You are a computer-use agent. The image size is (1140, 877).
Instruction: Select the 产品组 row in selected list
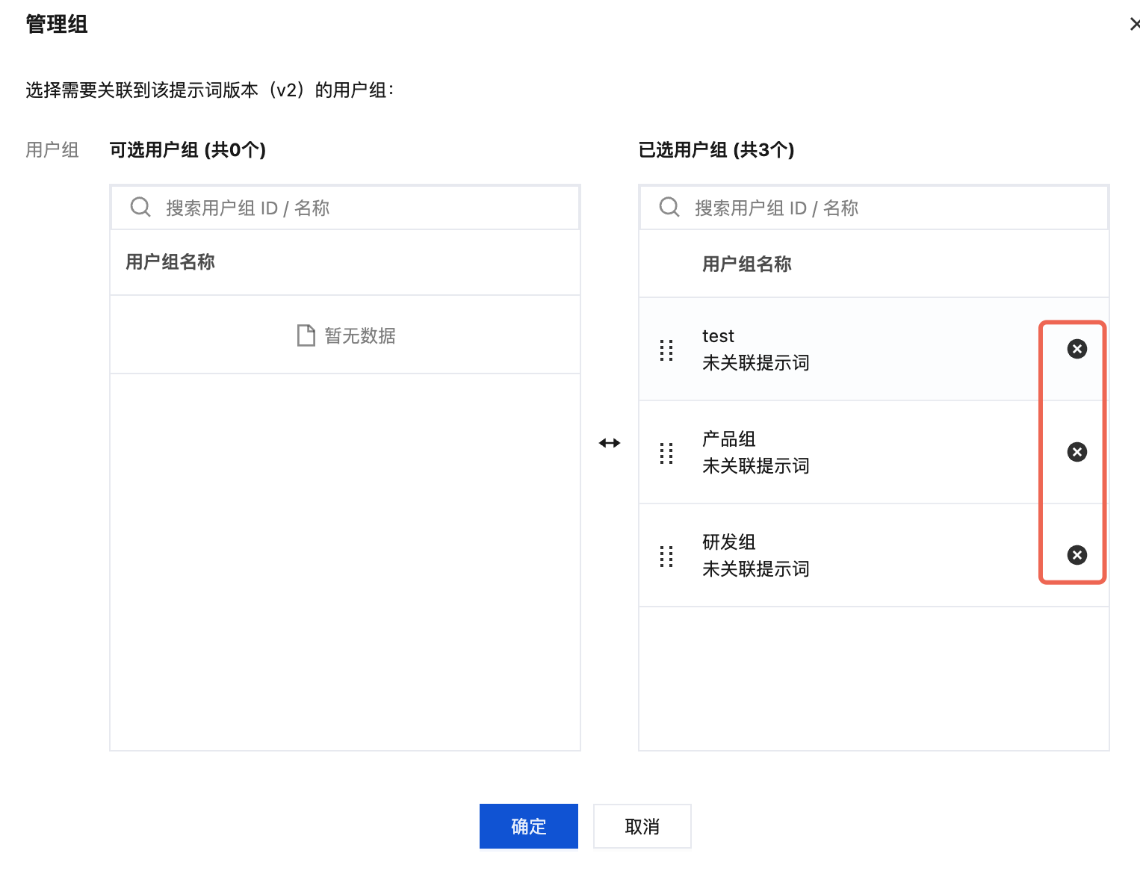click(x=874, y=453)
